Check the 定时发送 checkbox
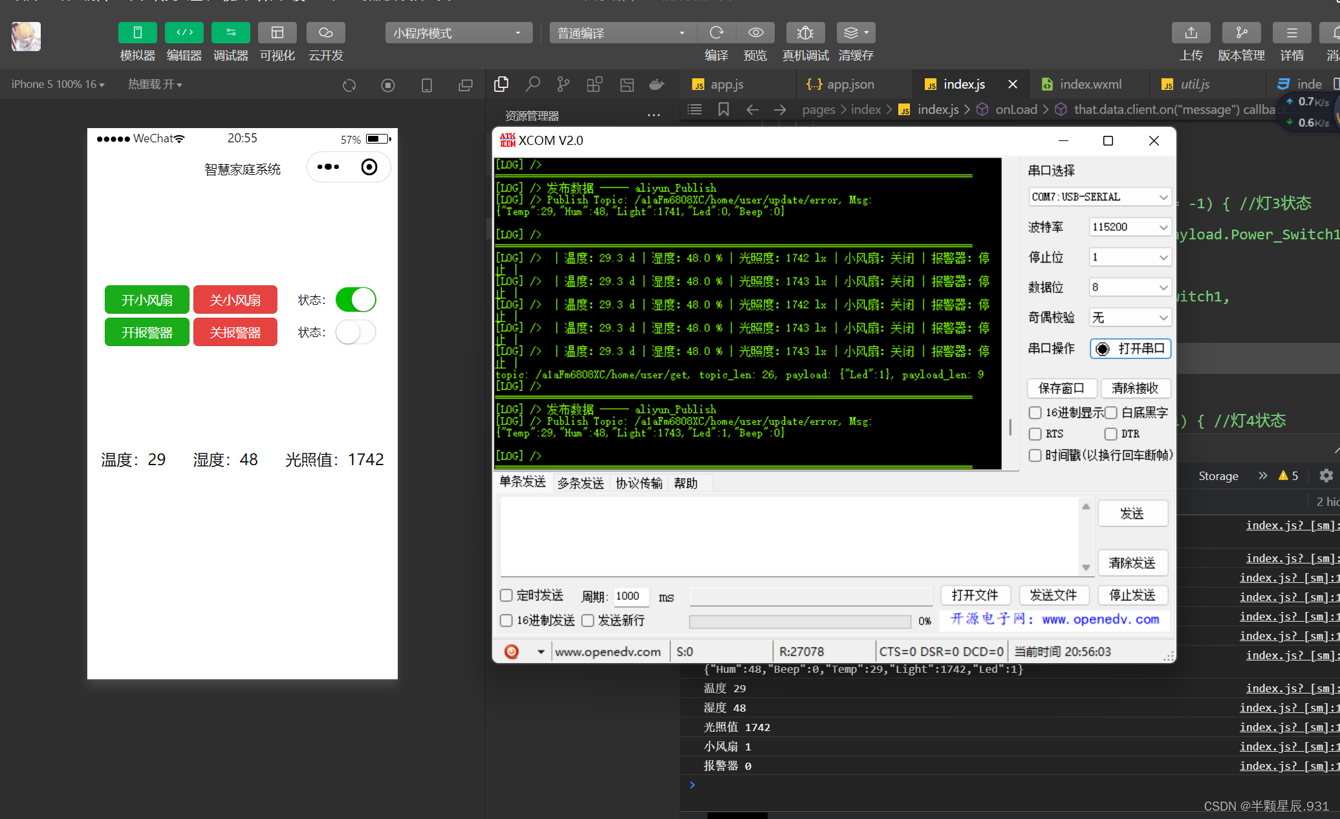 (506, 595)
